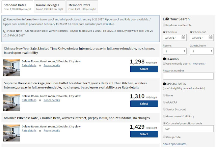
Task: Open the Check out calendar icon
Action: tap(211, 37)
